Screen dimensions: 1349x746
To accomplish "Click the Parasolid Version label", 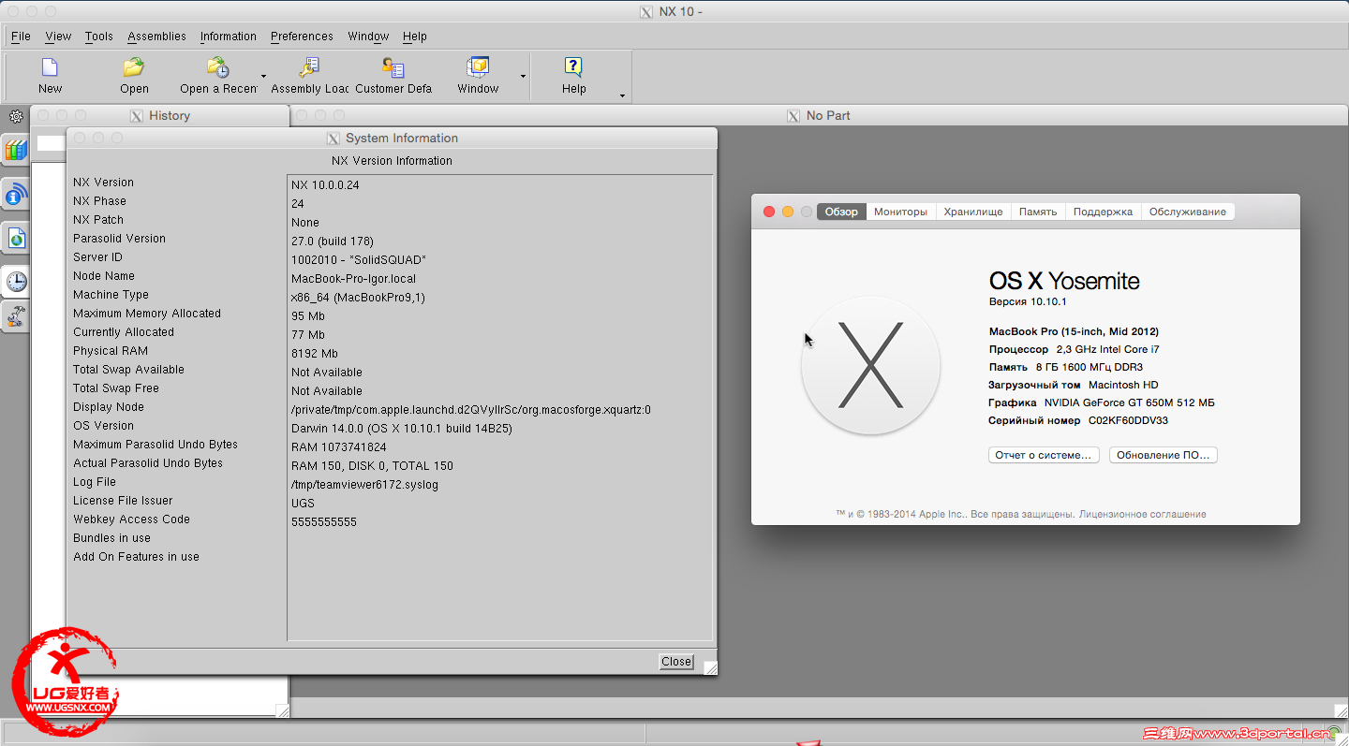I will click(119, 239).
